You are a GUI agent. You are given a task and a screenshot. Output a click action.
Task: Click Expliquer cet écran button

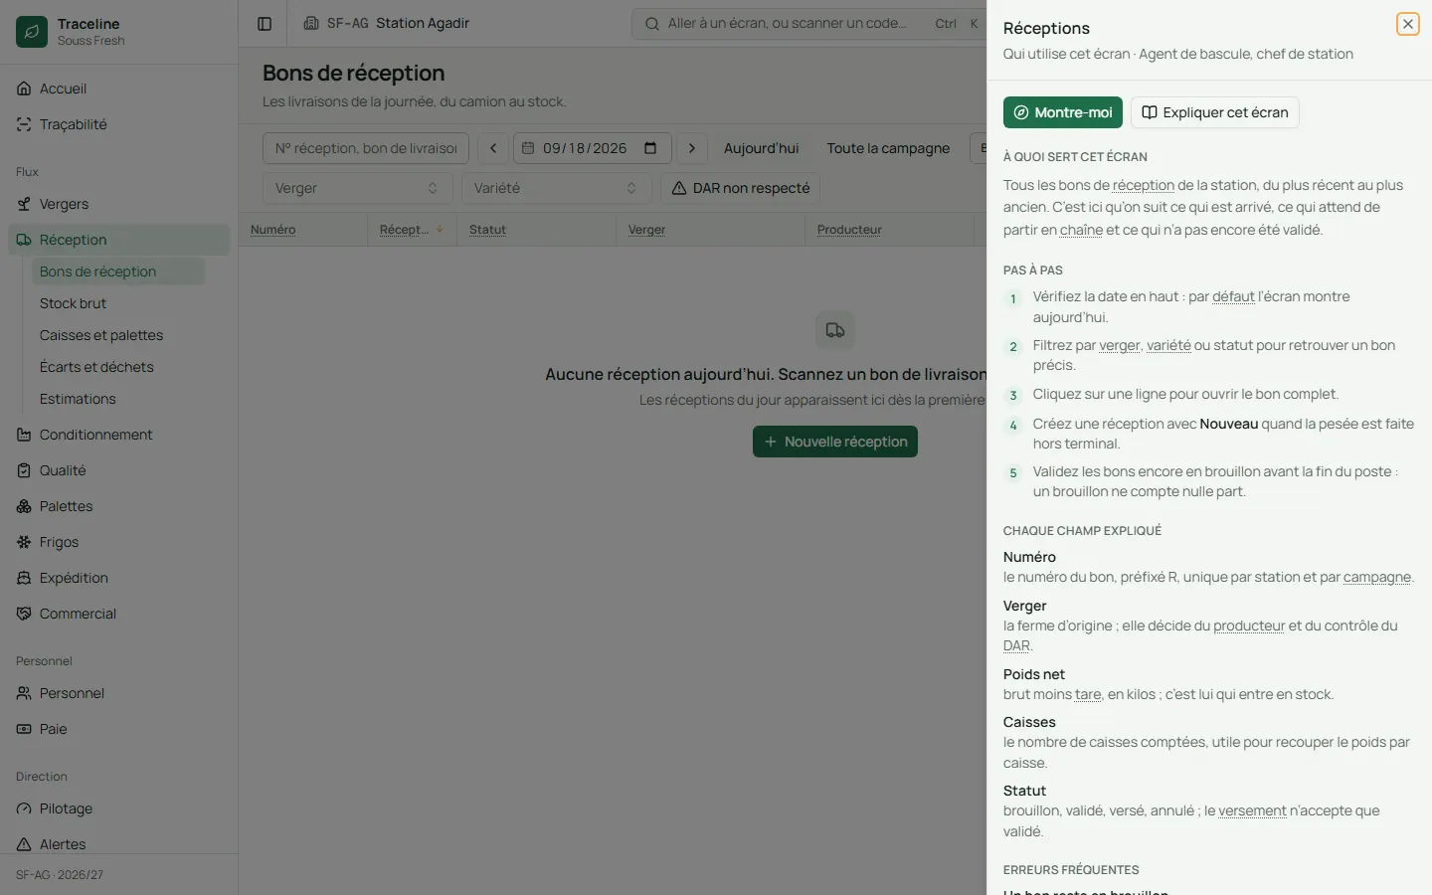1215,112
